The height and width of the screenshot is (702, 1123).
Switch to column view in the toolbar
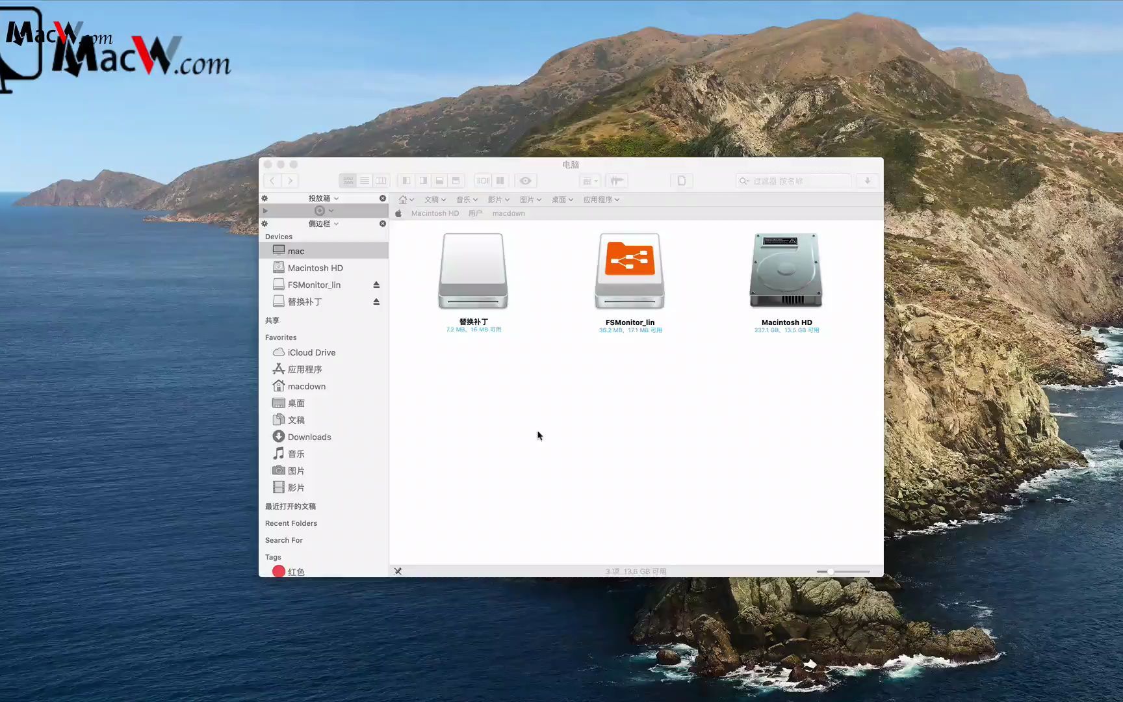click(381, 181)
